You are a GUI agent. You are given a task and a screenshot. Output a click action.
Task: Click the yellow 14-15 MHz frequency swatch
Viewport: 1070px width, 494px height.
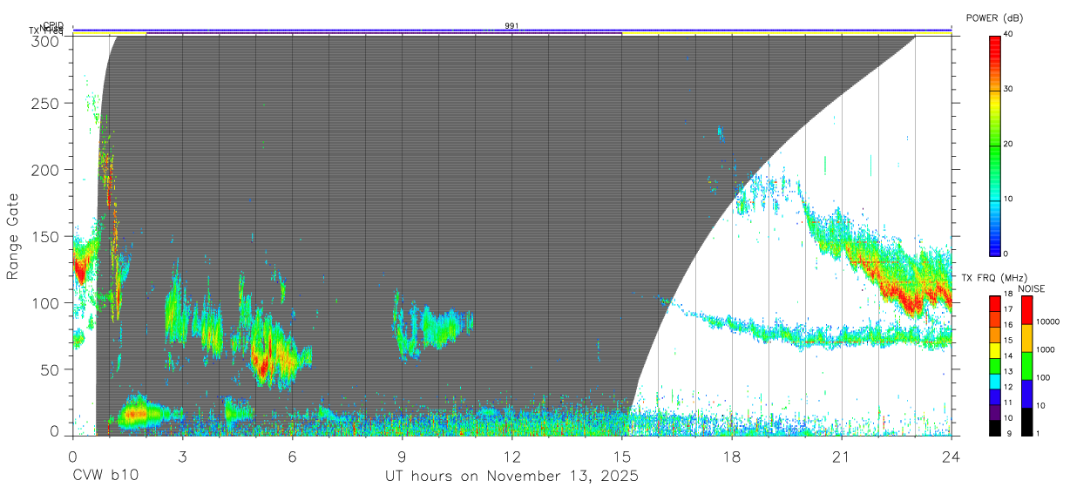tap(994, 350)
